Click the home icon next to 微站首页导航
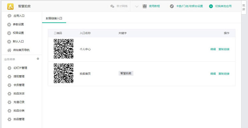The image size is (248, 128). coord(9,50)
